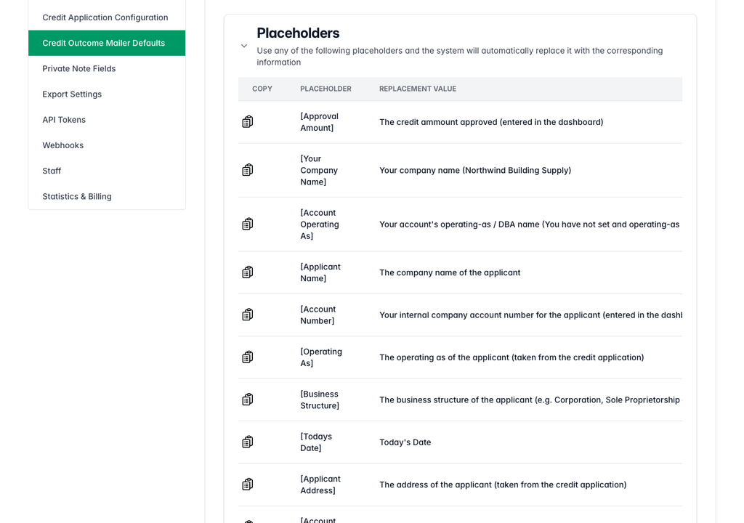Copy the [Applicant Address] placeholder
The width and height of the screenshot is (744, 523).
247,484
